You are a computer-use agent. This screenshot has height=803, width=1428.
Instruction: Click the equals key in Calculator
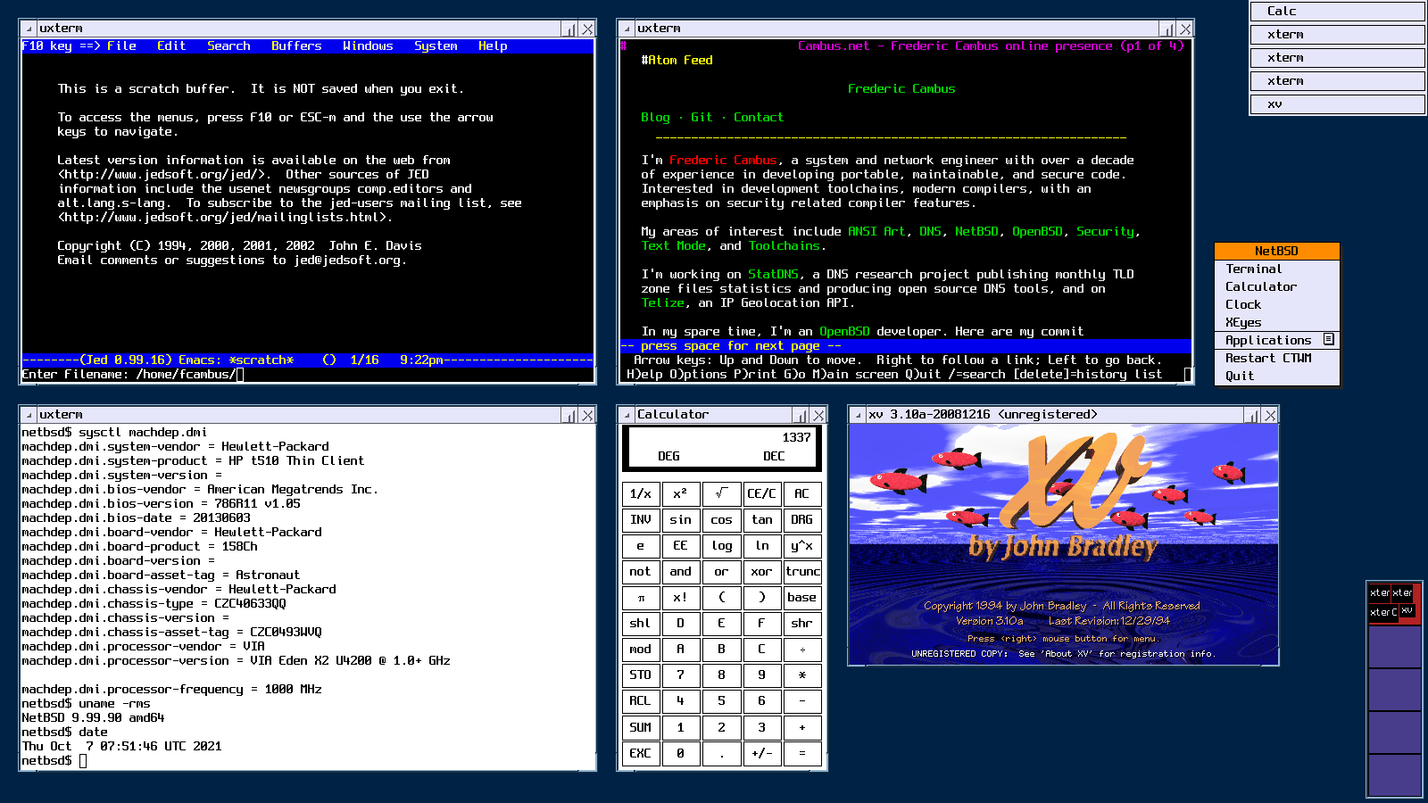pyautogui.click(x=802, y=753)
